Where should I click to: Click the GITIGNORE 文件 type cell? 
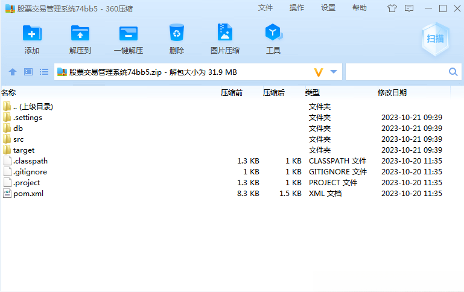(x=338, y=172)
